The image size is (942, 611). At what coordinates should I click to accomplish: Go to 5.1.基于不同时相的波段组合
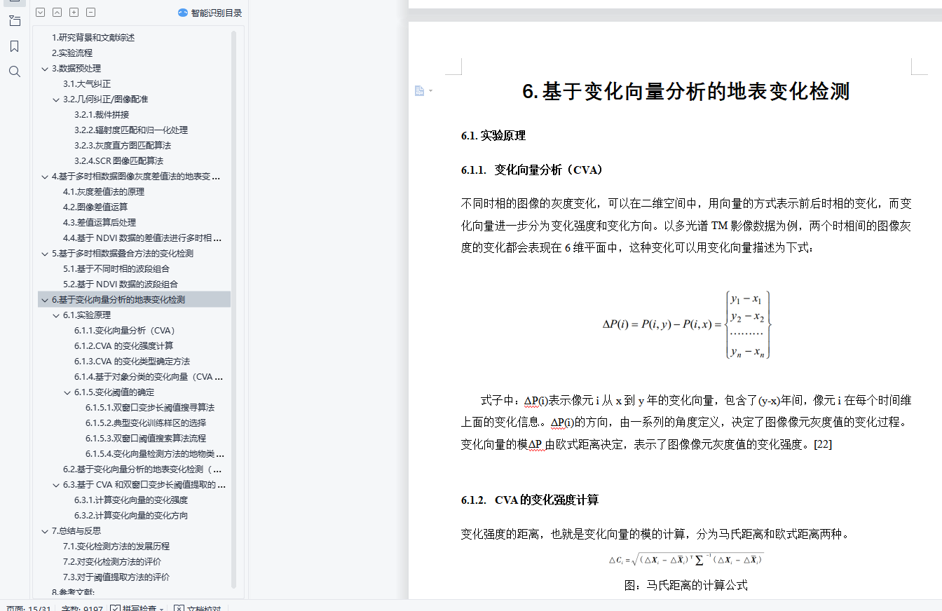click(x=116, y=269)
